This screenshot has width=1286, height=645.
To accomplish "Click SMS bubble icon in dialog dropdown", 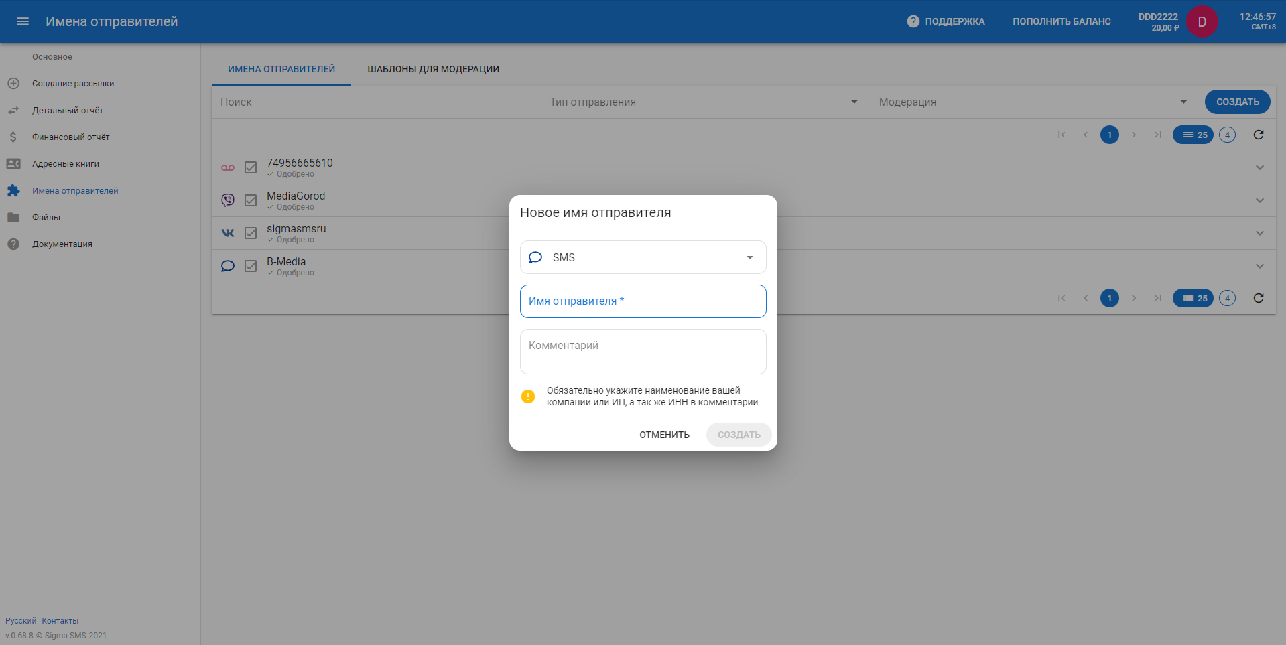I will [535, 257].
